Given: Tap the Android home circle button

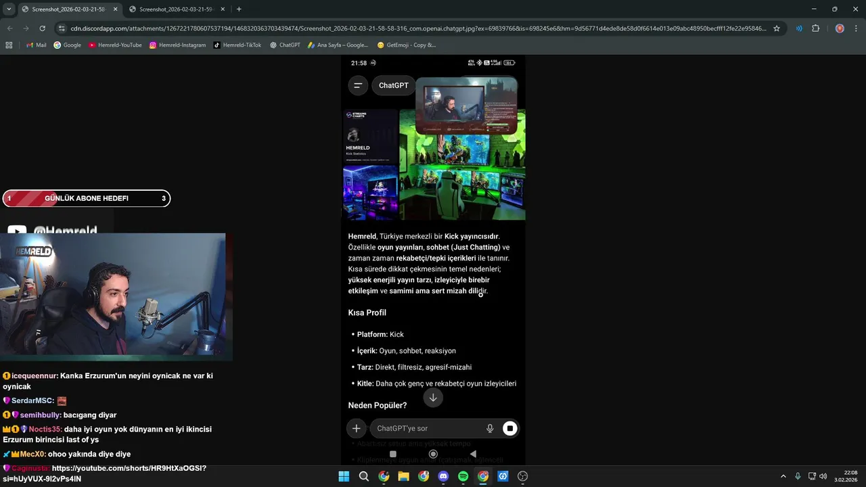Looking at the screenshot, I should click(x=433, y=454).
